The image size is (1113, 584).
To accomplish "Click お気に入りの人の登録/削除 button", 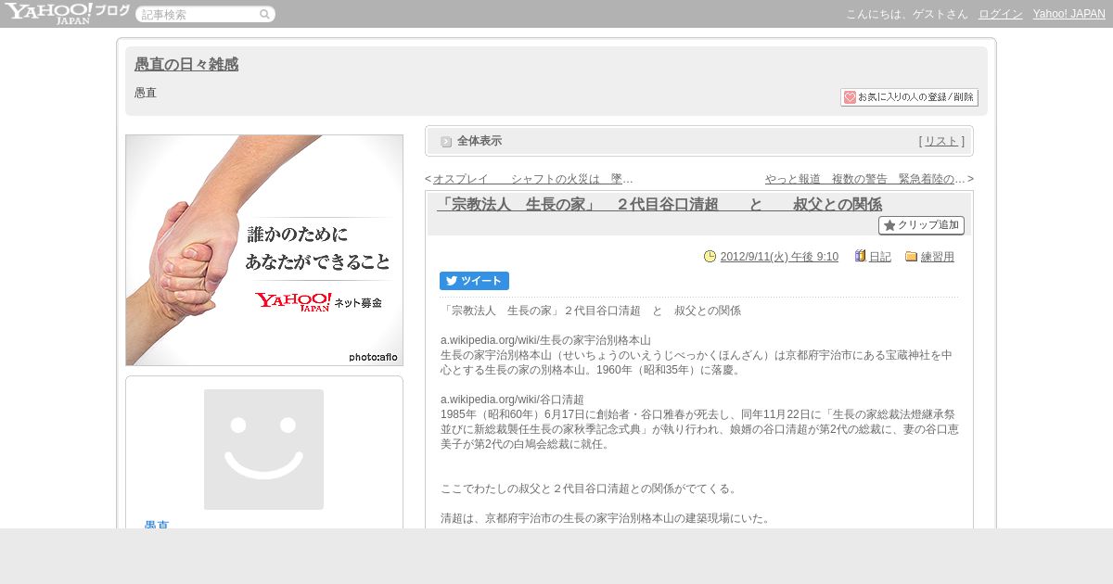I will [x=909, y=97].
